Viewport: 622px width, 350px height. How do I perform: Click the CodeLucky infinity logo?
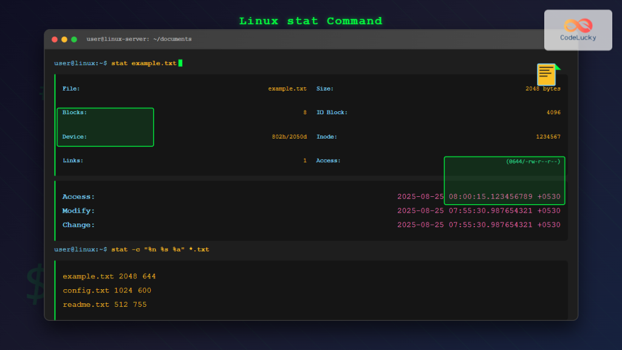[578, 26]
